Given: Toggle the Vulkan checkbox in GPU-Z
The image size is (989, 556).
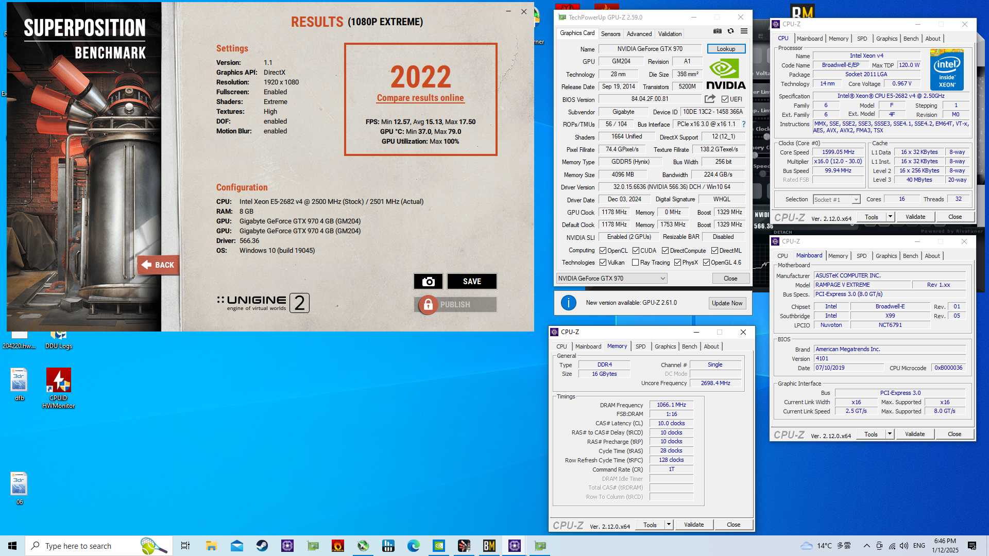Looking at the screenshot, I should 603,263.
